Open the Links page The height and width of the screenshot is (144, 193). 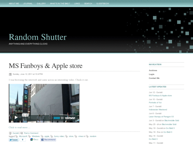[x=77, y=3]
